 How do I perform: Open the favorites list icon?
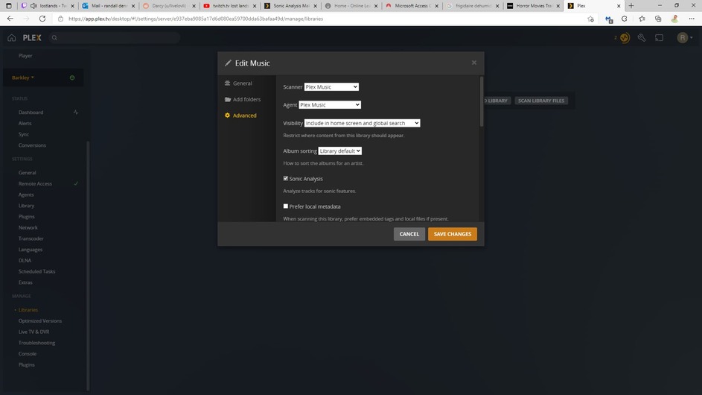point(642,19)
